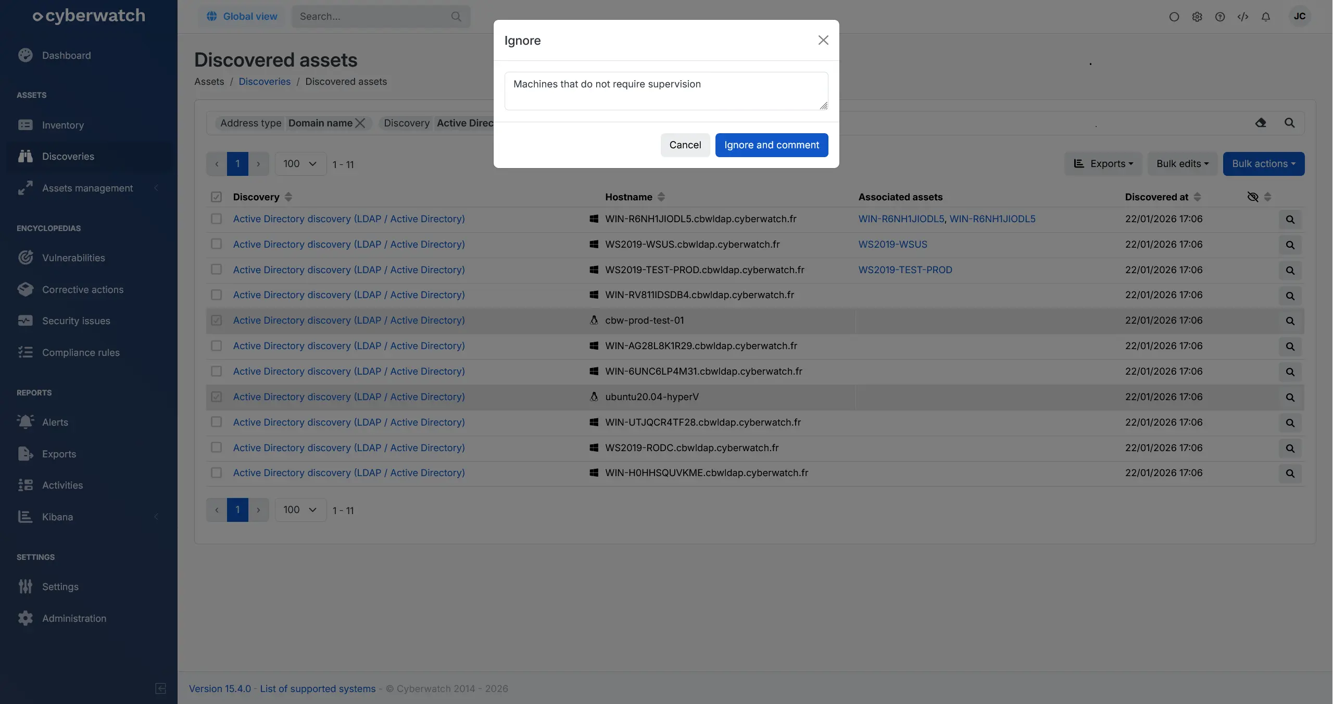Open the Bulk actions dropdown

click(x=1263, y=164)
